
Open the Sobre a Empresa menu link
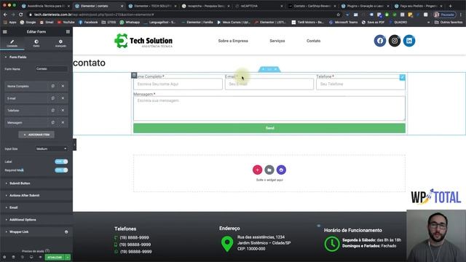click(233, 41)
